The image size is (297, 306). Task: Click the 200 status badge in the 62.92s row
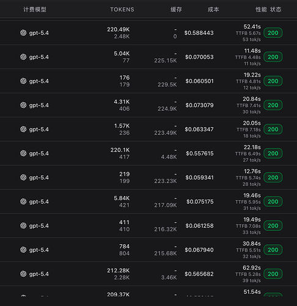(x=273, y=274)
